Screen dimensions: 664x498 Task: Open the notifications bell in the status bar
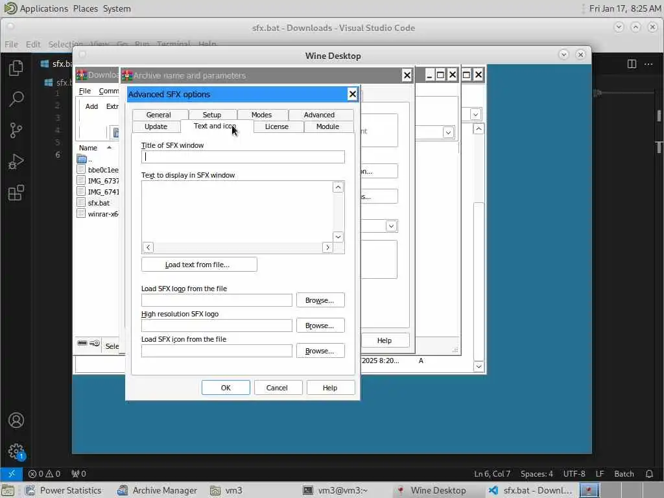click(649, 474)
